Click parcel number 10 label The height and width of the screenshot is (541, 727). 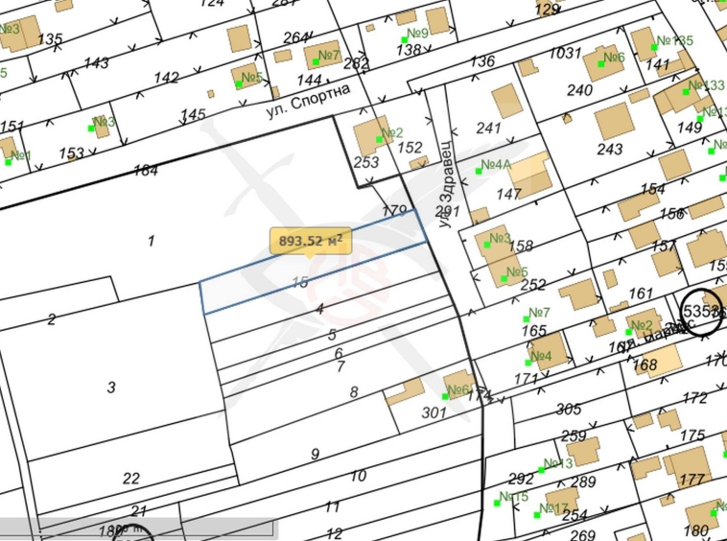click(x=358, y=476)
